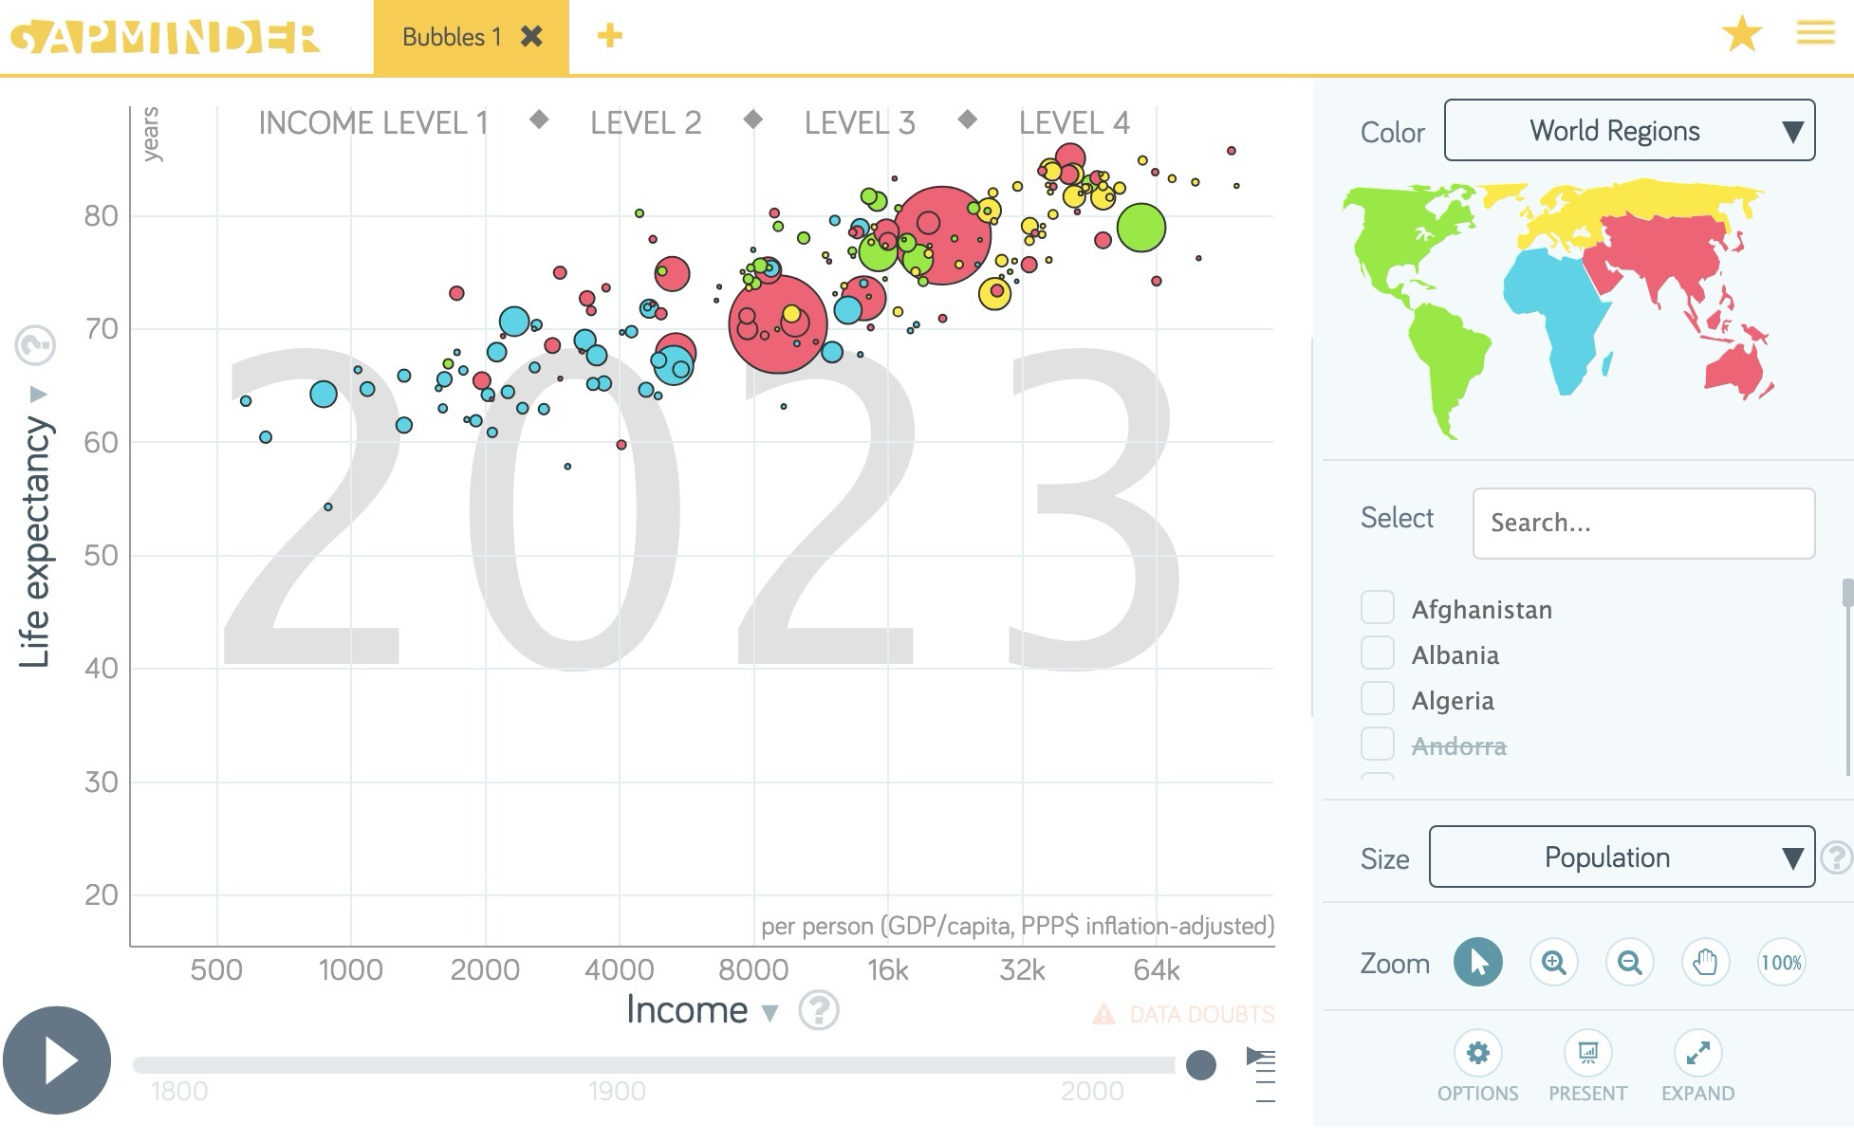1854x1142 pixels.
Task: Open the DATA DOUBTS warning
Action: click(1183, 1014)
